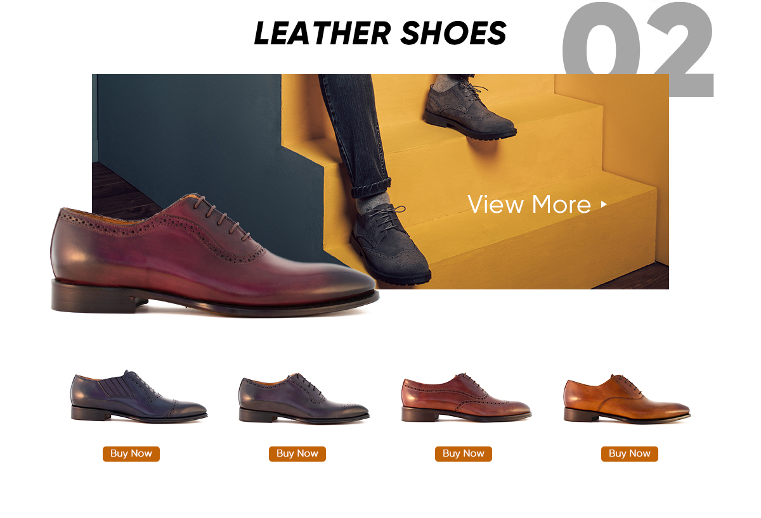Select the reddish-brown brogue shoe thumbnail
Viewport: 761px width, 518px height.
point(467,398)
